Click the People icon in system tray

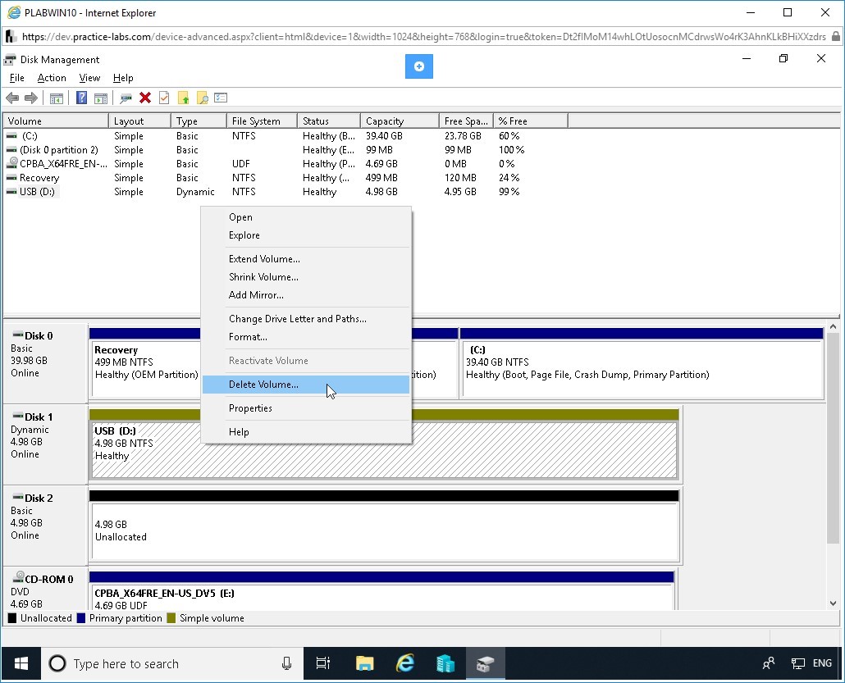pyautogui.click(x=769, y=663)
